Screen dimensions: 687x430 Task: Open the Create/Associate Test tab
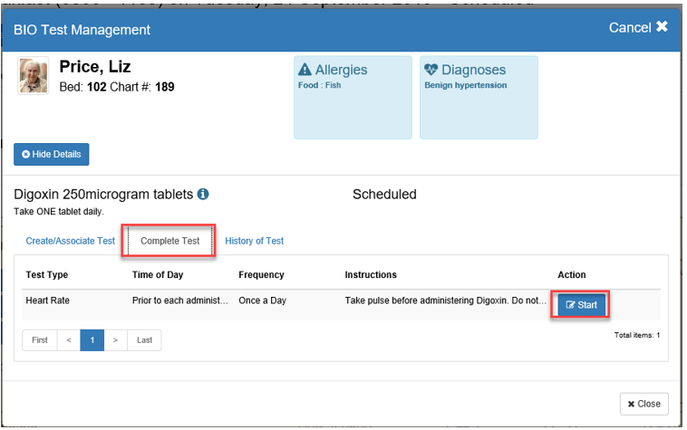pos(71,241)
